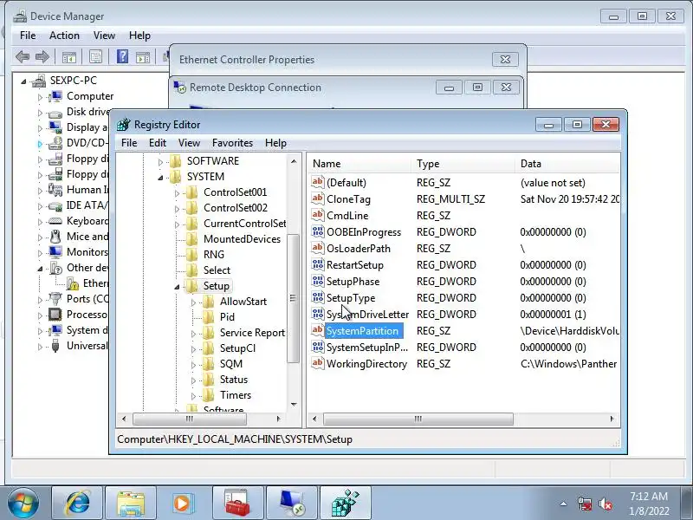Open the Device Manager Help menu
Screen dimensions: 693x520
pyautogui.click(x=139, y=36)
